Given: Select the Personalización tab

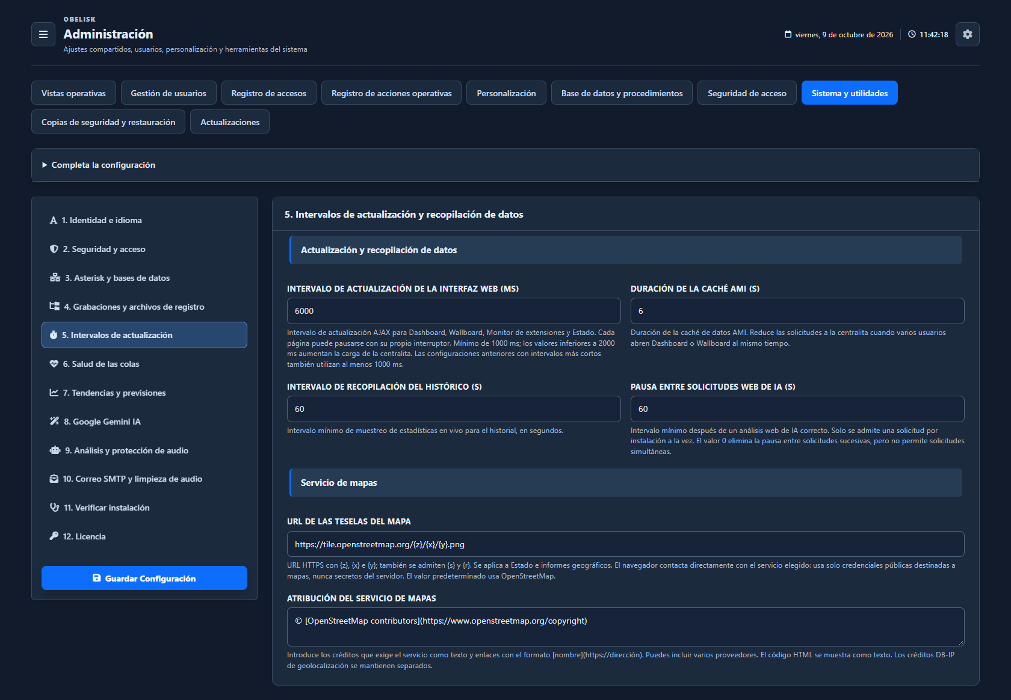Looking at the screenshot, I should (506, 93).
